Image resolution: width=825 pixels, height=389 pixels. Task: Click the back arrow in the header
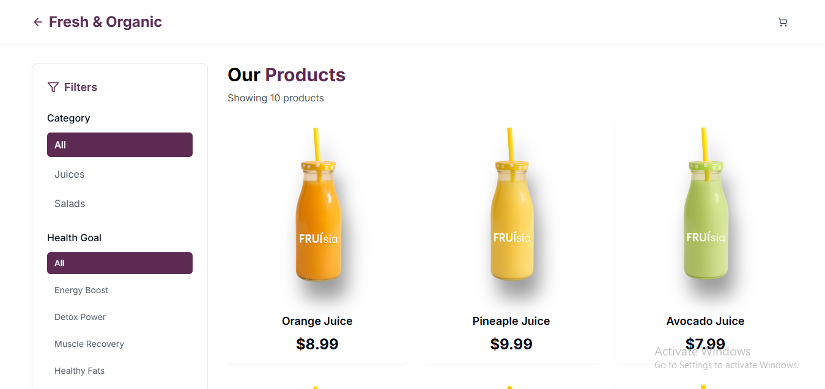tap(37, 21)
